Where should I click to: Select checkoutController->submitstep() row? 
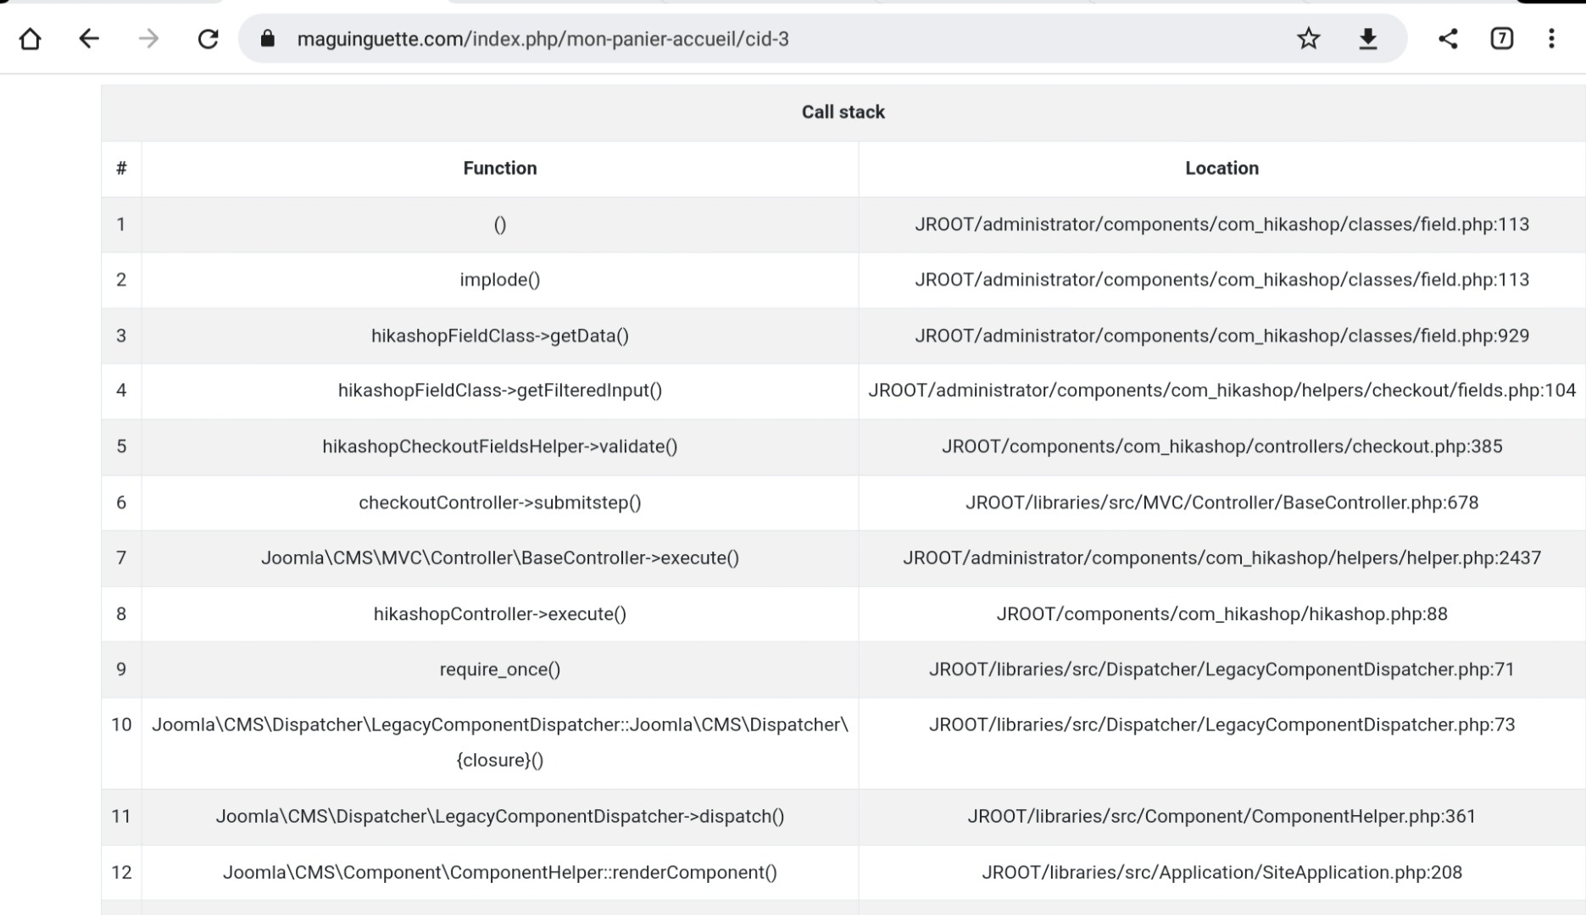(499, 502)
